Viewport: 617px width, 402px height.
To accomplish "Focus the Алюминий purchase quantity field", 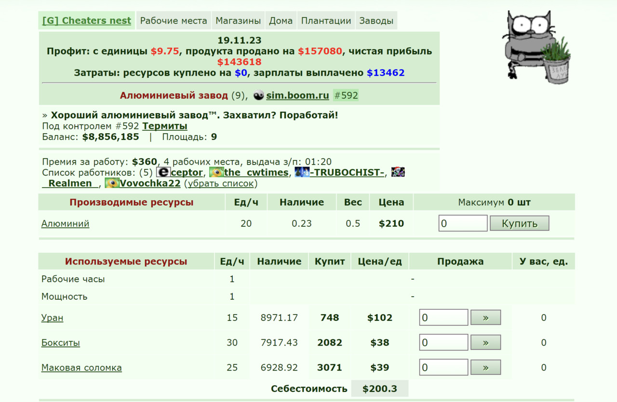I will coord(463,223).
